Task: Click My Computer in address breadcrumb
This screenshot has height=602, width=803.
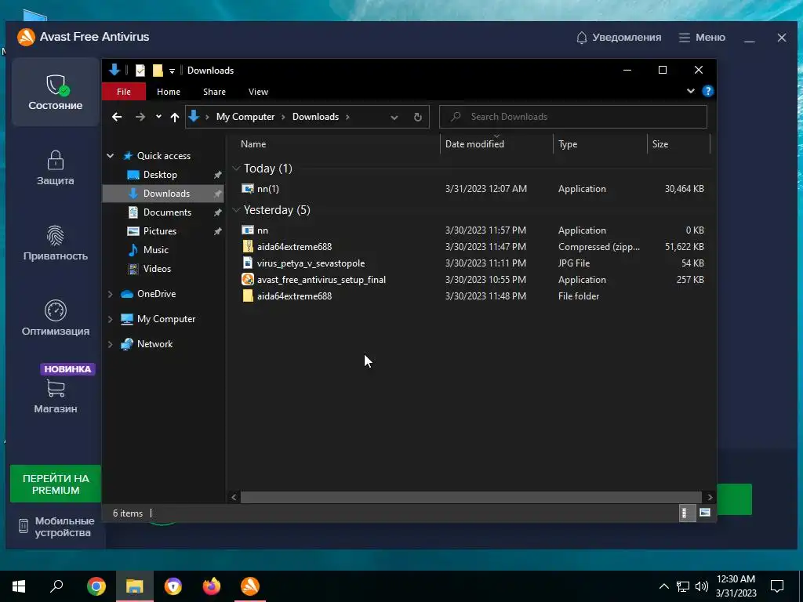Action: pos(245,117)
